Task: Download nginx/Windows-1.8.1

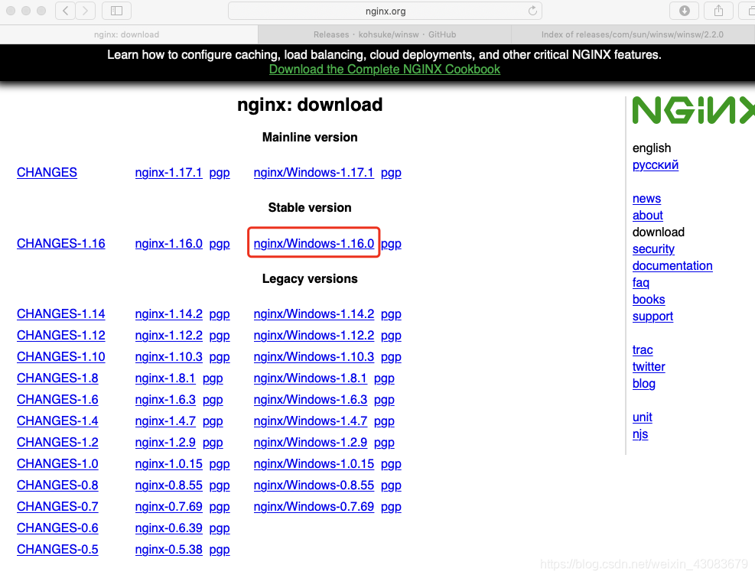Action: [x=310, y=378]
